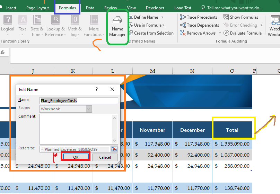Open the Logical functions icon
The height and width of the screenshot is (194, 280).
(8, 25)
